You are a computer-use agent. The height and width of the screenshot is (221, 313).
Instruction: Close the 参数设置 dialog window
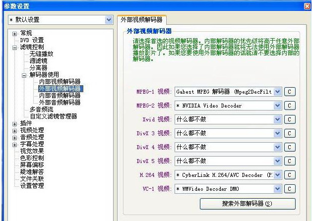point(307,6)
